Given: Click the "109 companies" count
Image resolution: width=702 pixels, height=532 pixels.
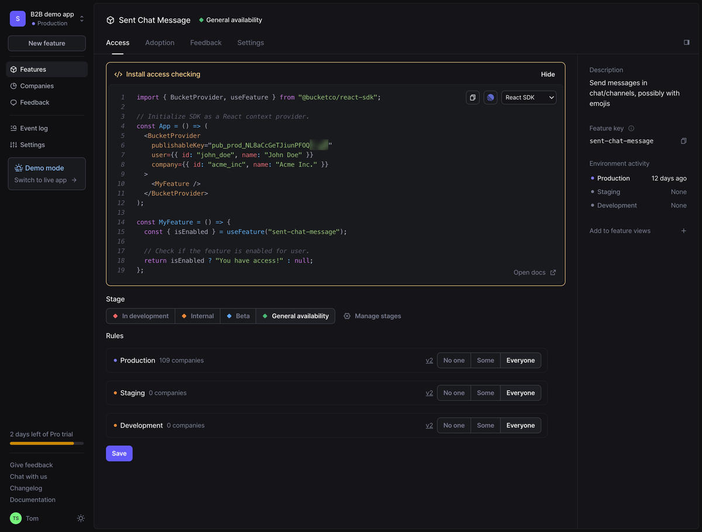Looking at the screenshot, I should [x=181, y=361].
